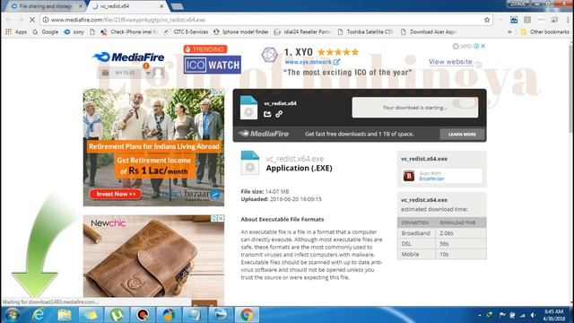Open uTorrent from the taskbar
This screenshot has width=574, height=323.
pyautogui.click(x=117, y=315)
